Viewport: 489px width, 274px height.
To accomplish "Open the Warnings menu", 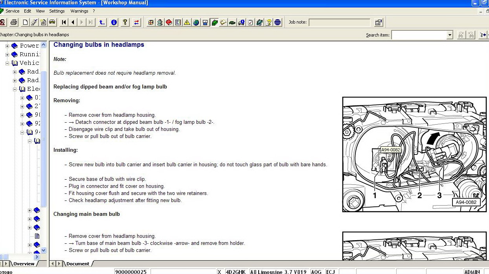I will (79, 11).
